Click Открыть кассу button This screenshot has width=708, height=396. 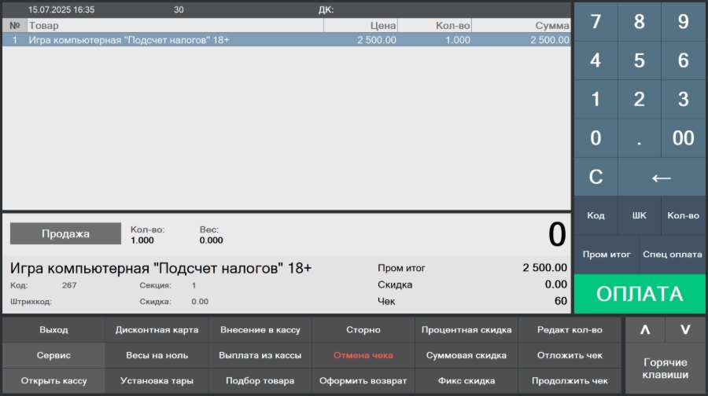pos(53,380)
